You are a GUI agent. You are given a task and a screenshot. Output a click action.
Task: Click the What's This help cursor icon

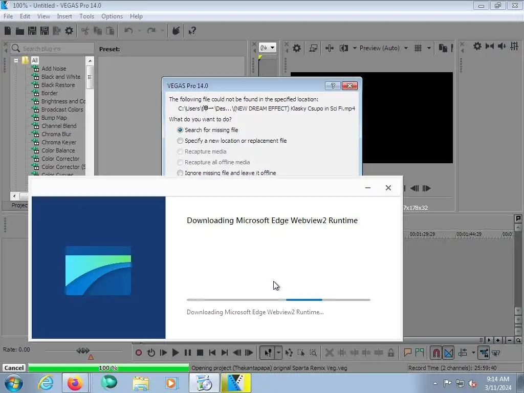192,31
